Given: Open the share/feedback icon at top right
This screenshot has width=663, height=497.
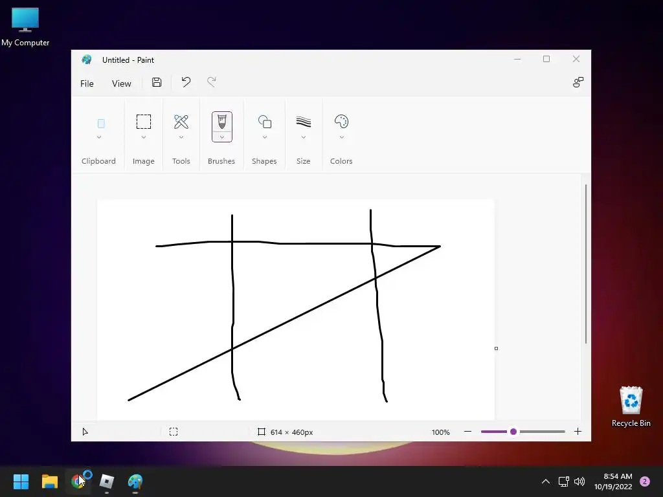Looking at the screenshot, I should [x=578, y=82].
